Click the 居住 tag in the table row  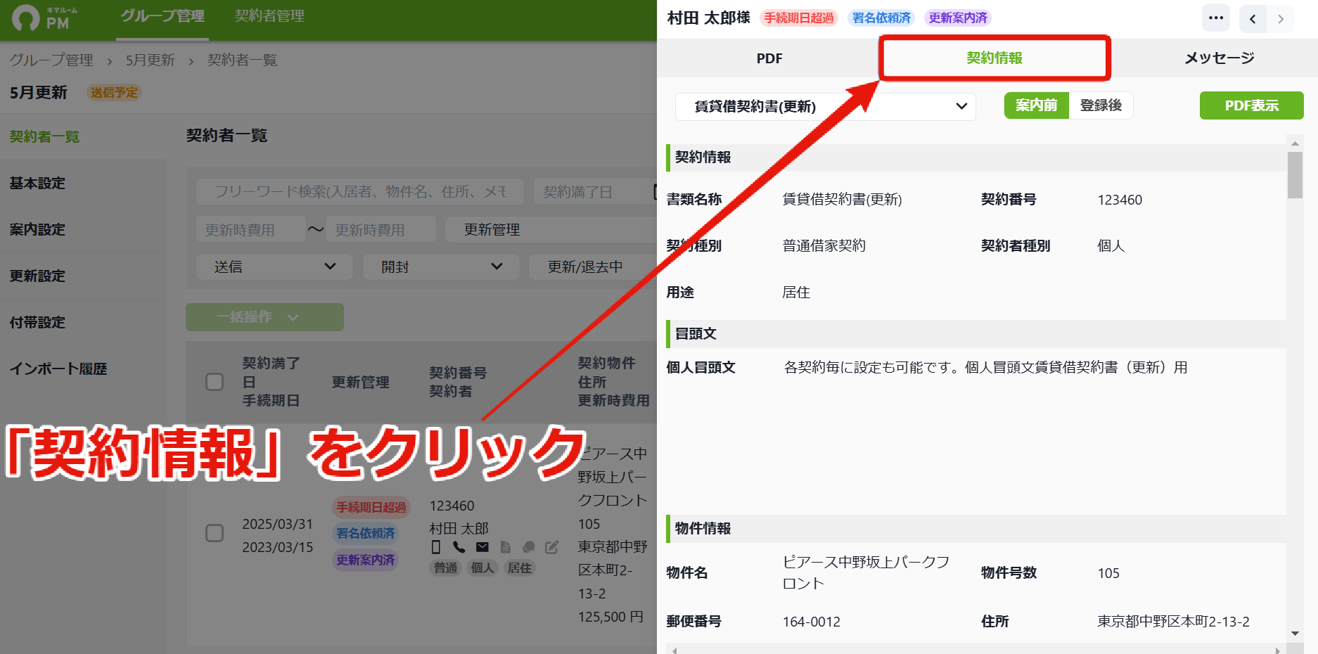click(520, 568)
